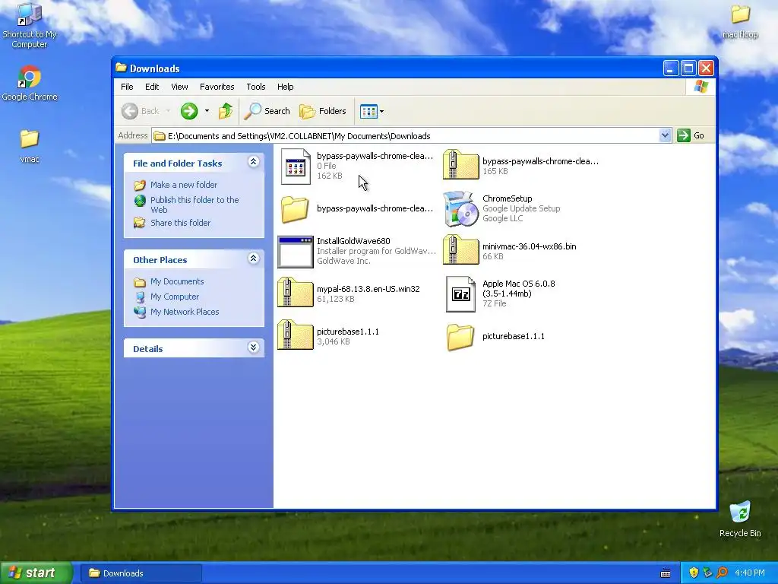778x584 pixels.
Task: Open the View menu
Action: (x=179, y=87)
